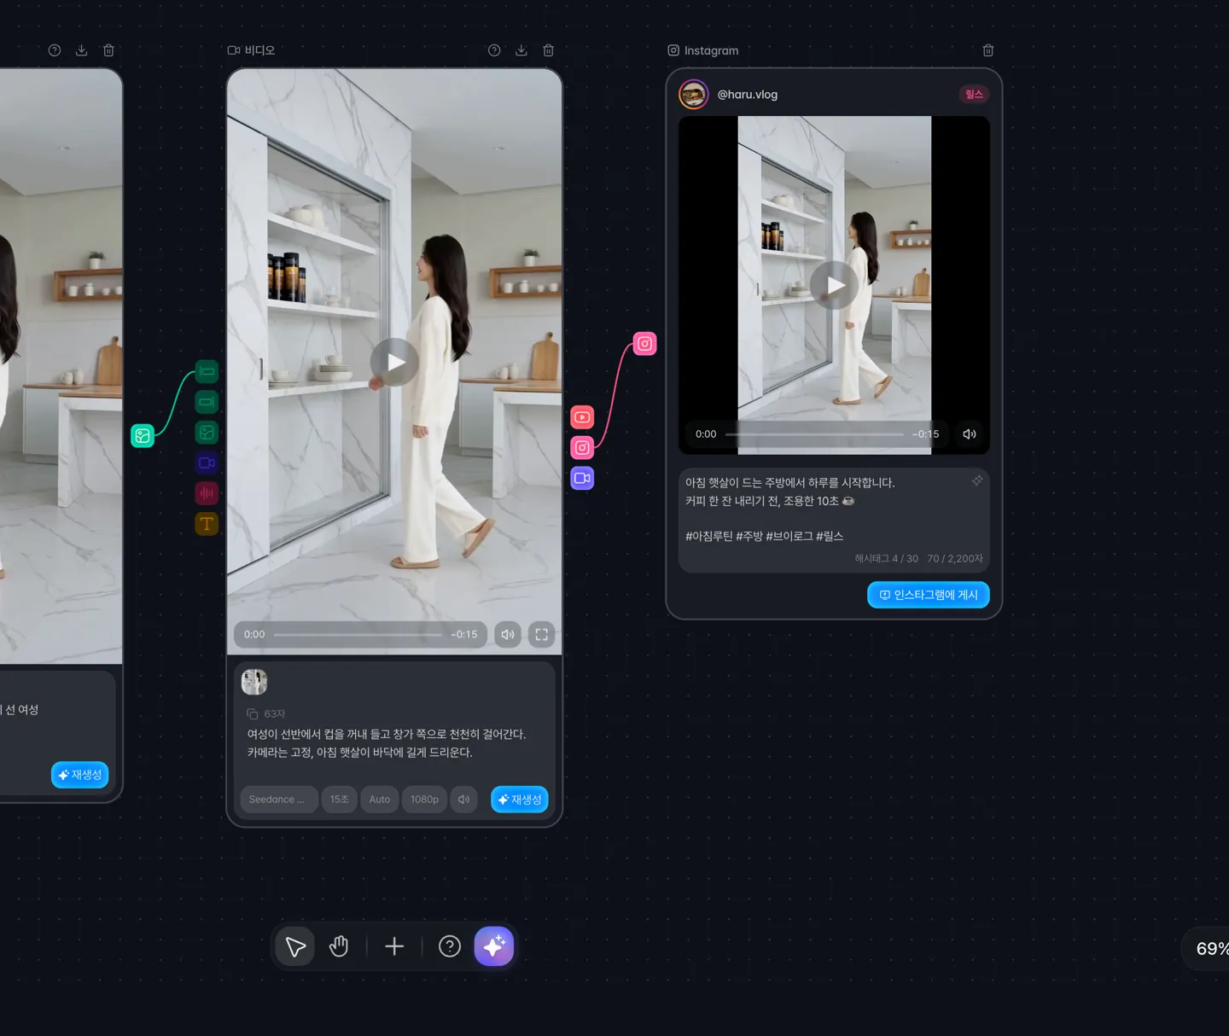Play the Instagram preview video

click(834, 285)
